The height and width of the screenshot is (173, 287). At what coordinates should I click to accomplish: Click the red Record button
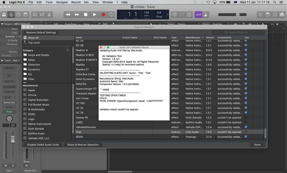103,15
